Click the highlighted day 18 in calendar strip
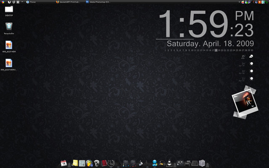The image size is (269, 168). 216,50
